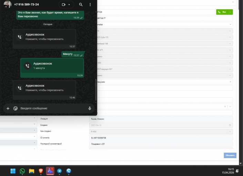Open Microsoft Teams from the taskbar
This screenshot has height=176, width=243.
point(50,171)
